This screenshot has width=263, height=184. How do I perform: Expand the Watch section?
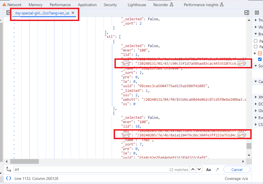(x=256, y=27)
